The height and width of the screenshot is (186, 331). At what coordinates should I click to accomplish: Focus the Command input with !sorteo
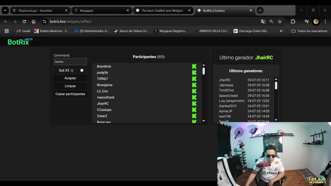(70, 62)
